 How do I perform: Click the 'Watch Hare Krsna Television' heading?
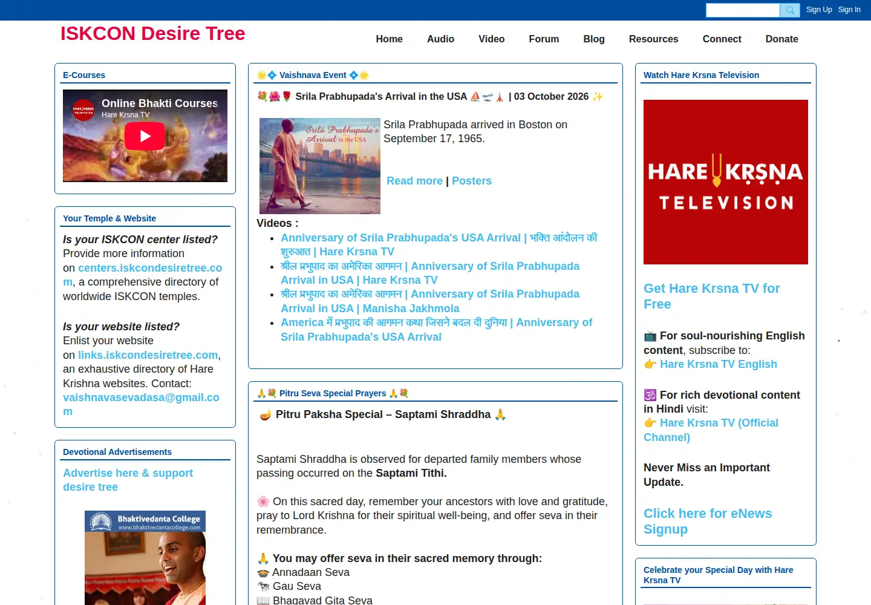click(x=701, y=75)
